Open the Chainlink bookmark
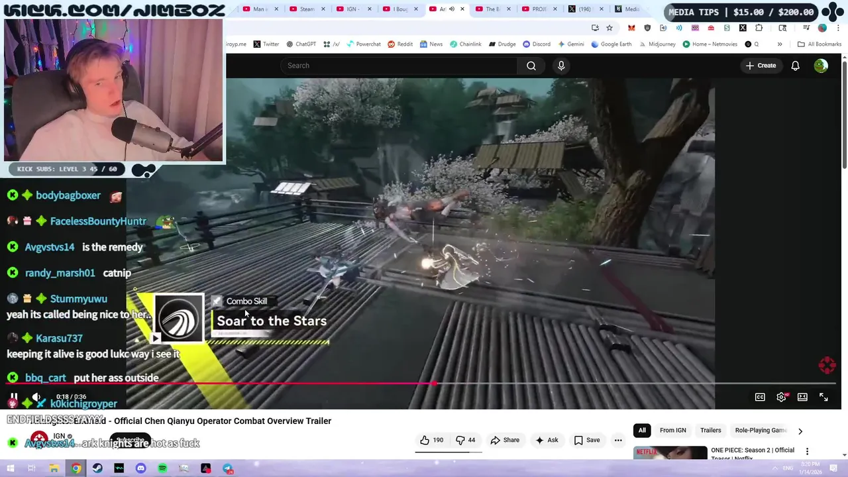848x477 pixels. coord(465,44)
